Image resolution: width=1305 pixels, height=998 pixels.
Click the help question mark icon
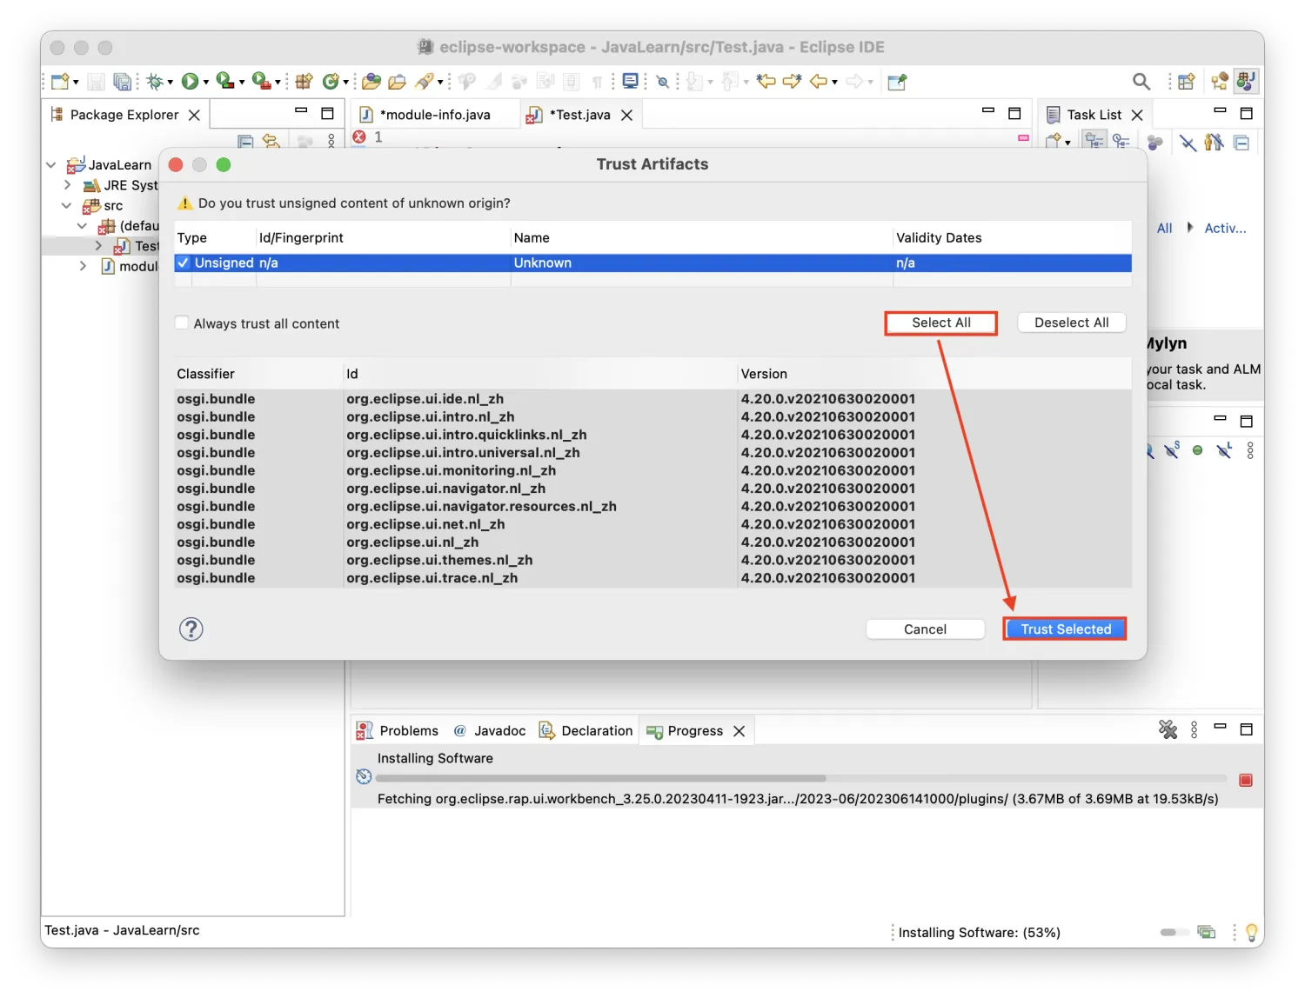[191, 629]
